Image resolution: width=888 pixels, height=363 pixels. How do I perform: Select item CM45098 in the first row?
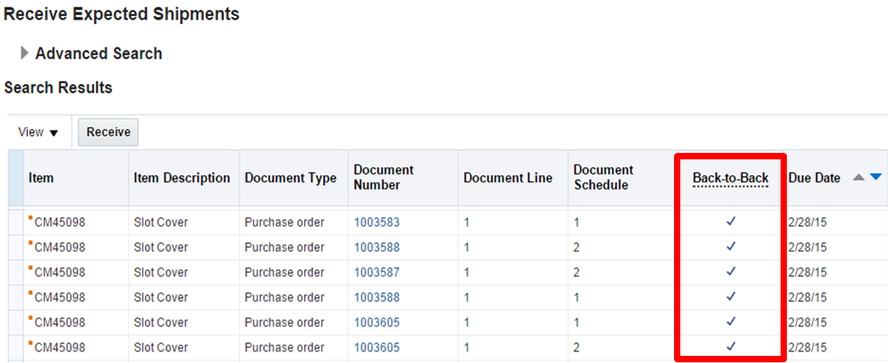point(59,222)
